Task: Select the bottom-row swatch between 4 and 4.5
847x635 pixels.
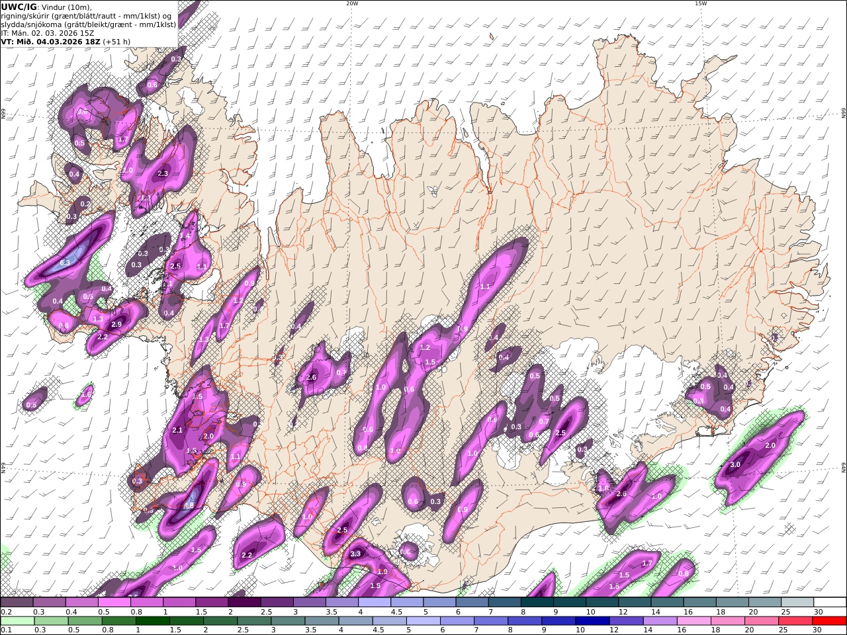Action: 356,621
